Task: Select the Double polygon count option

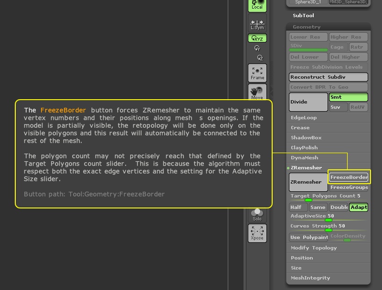Action: coord(339,207)
